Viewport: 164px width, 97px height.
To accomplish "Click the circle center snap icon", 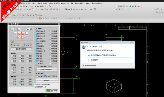I will (70, 19).
